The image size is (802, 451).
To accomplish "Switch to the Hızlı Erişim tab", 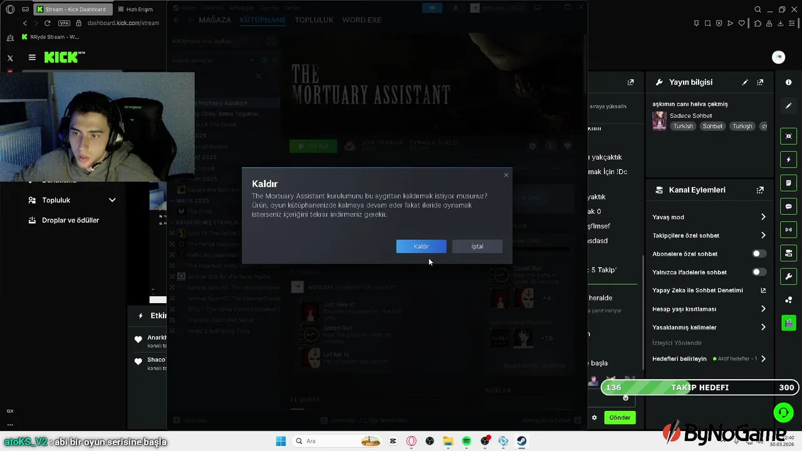I will point(136,9).
